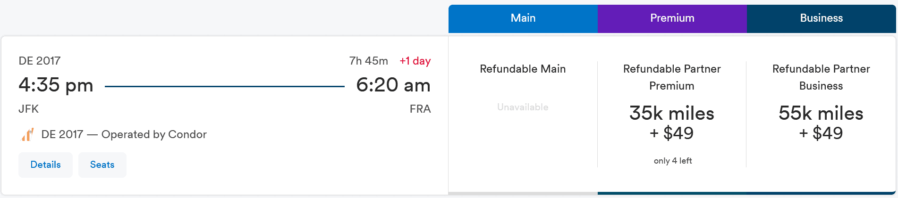Click the 7h 45m flight duration
Viewport: 898px width, 198px height.
coord(368,61)
